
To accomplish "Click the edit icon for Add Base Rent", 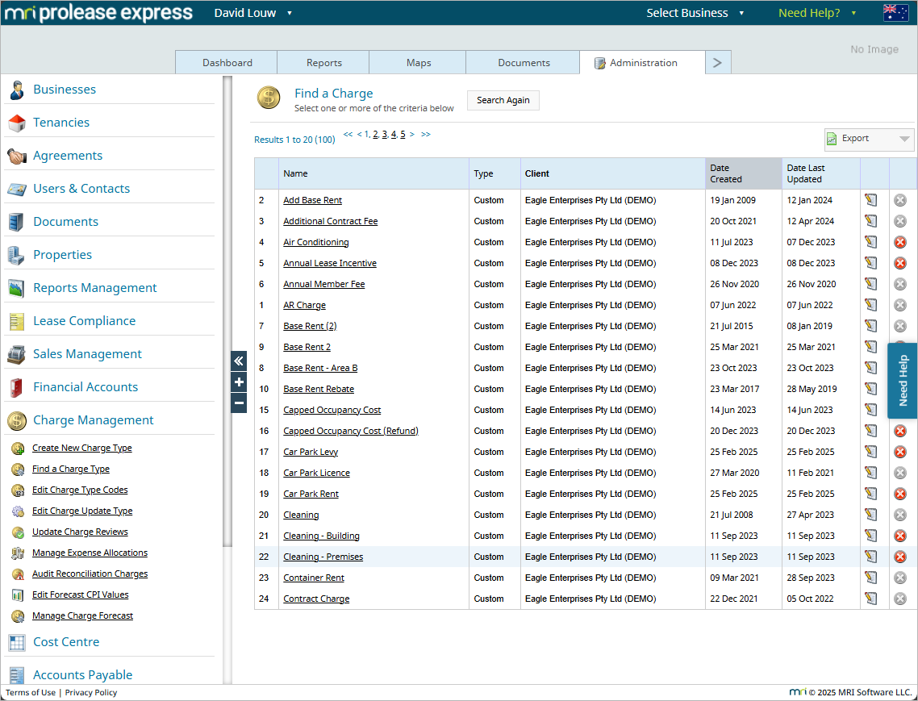I will (870, 200).
